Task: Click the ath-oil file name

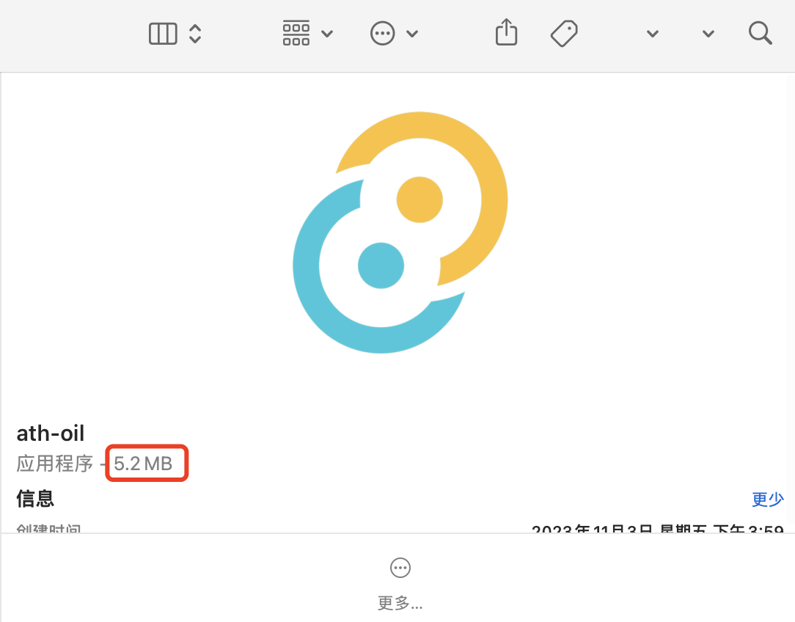Action: tap(50, 433)
